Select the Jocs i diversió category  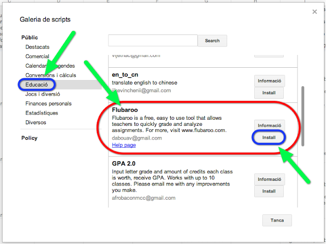click(43, 94)
